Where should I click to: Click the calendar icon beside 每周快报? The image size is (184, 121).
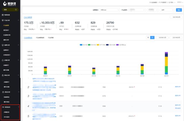[x=3, y=15]
